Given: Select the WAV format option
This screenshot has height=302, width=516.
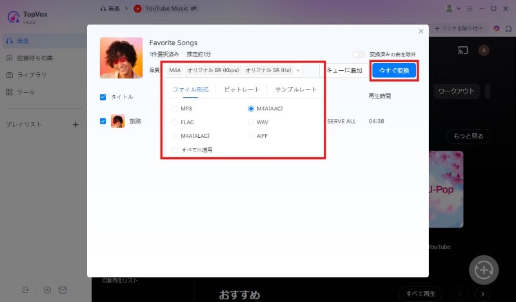Looking at the screenshot, I should [x=259, y=122].
